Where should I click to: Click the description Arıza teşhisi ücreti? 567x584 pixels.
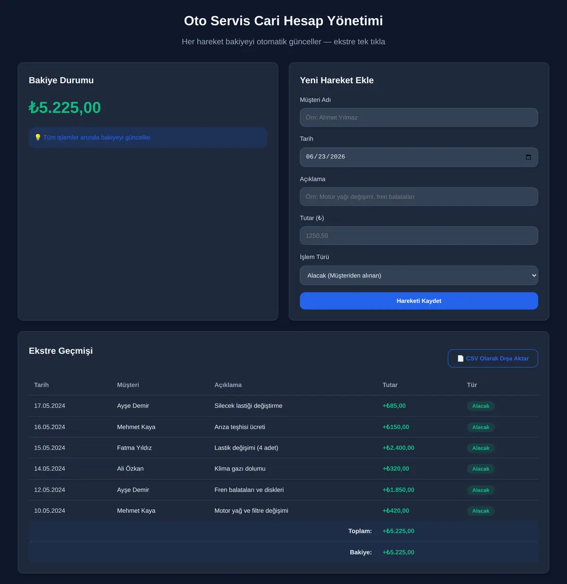240,427
